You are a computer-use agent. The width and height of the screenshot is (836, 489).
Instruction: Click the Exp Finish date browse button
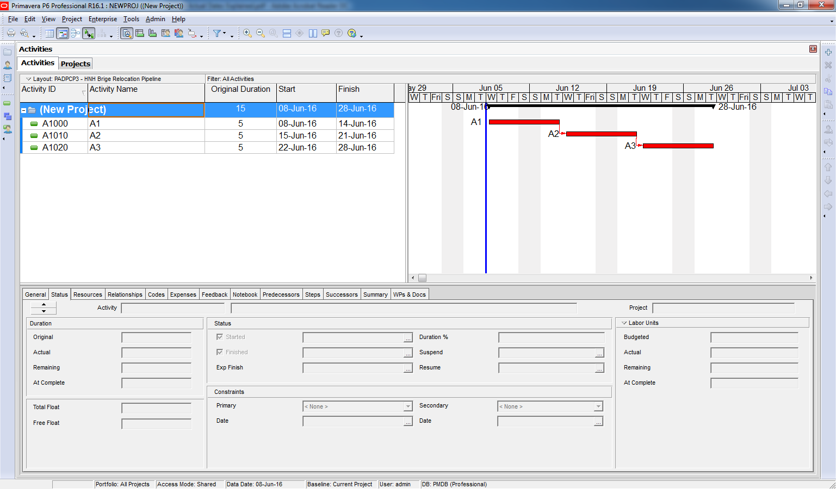408,368
